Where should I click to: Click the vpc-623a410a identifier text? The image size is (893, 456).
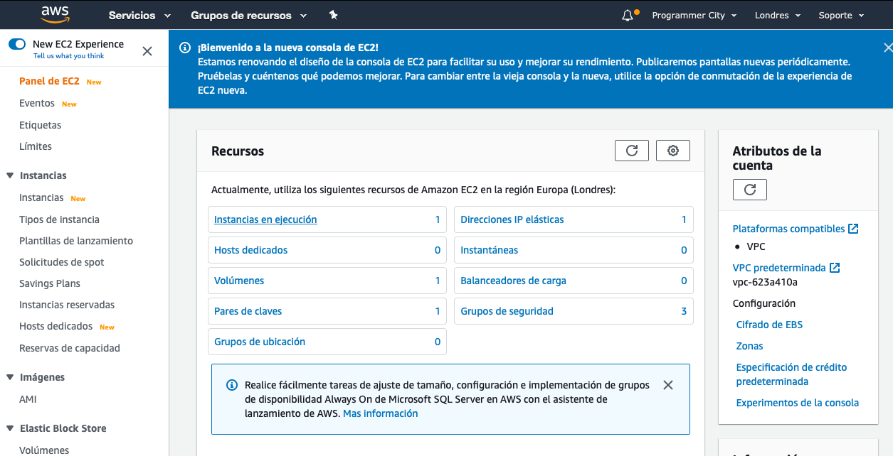[x=765, y=282]
